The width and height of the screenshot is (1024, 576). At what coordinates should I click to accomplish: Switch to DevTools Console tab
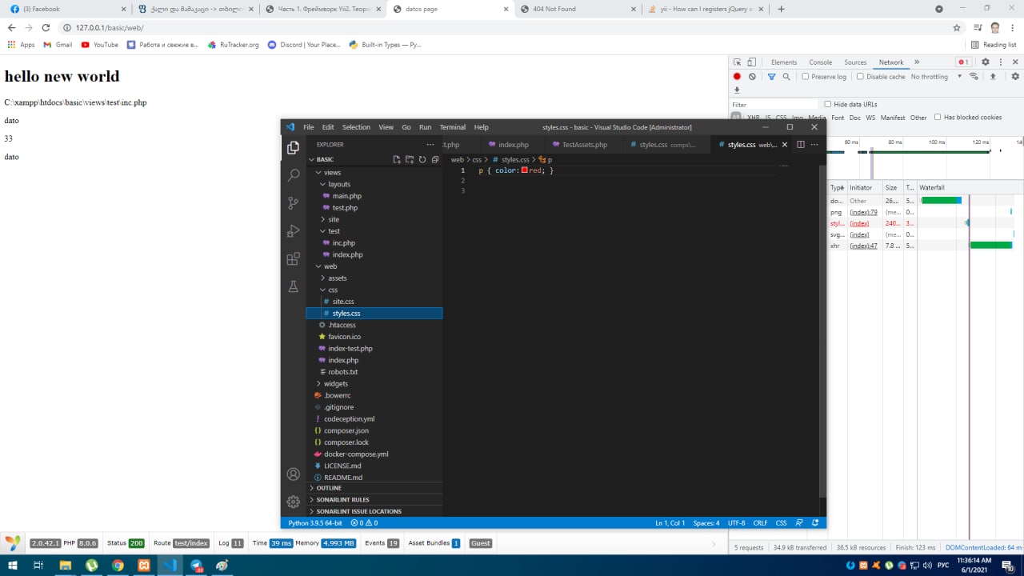click(x=820, y=62)
